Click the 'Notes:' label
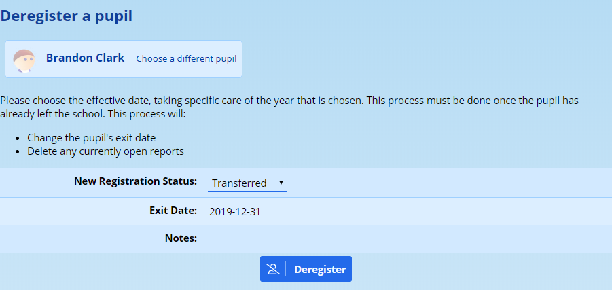The height and width of the screenshot is (290, 612). coord(181,238)
